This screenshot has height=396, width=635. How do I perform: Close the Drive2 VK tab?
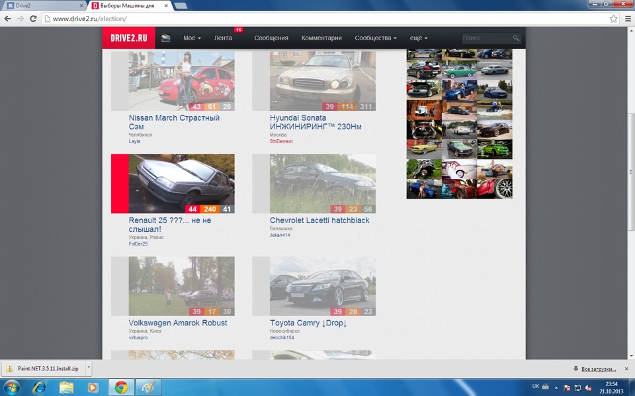point(81,6)
